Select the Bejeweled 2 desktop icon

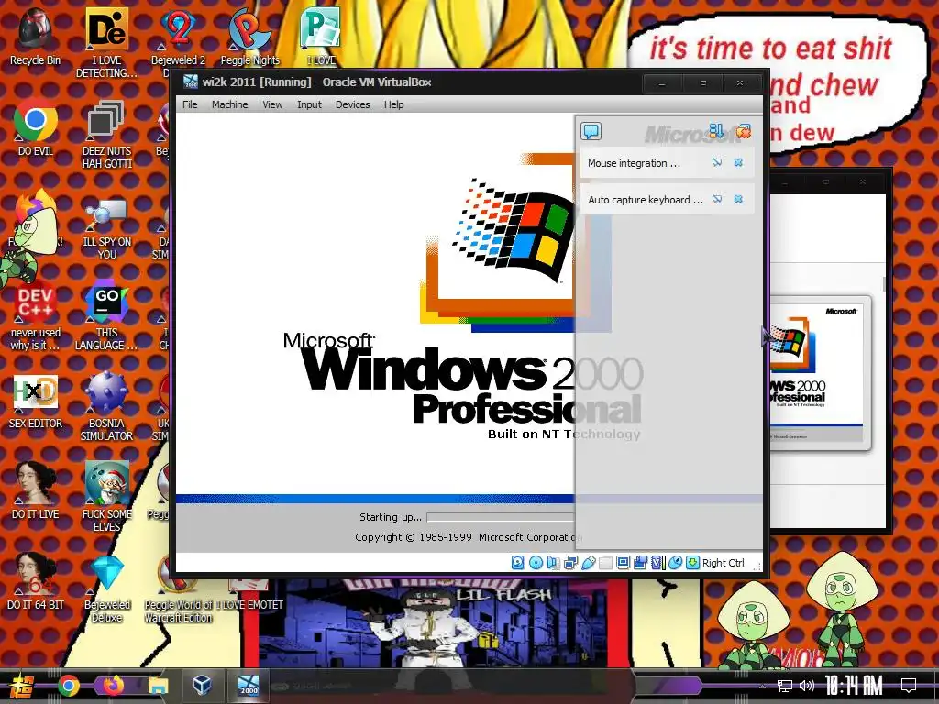(178, 37)
